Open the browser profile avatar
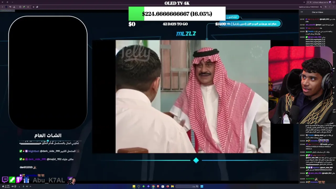 click(x=6, y=7)
